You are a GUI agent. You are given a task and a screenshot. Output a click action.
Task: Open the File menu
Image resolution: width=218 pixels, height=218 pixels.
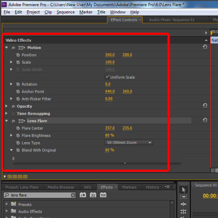[7, 12]
